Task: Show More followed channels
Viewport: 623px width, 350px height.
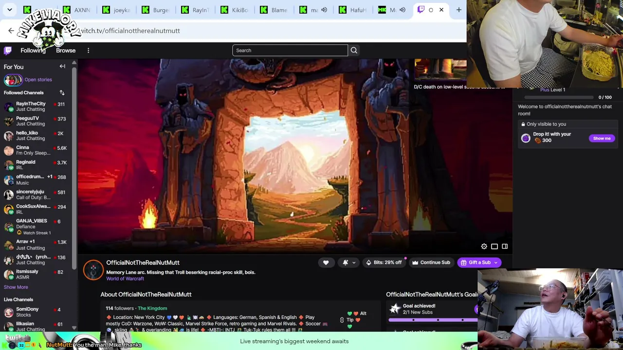Action: point(16,287)
